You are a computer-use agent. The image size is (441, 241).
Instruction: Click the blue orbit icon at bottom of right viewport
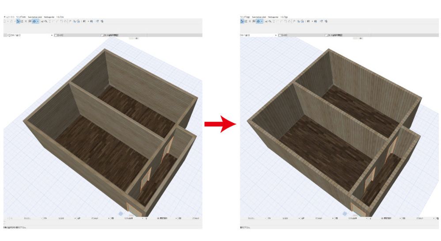pyautogui.click(x=345, y=214)
